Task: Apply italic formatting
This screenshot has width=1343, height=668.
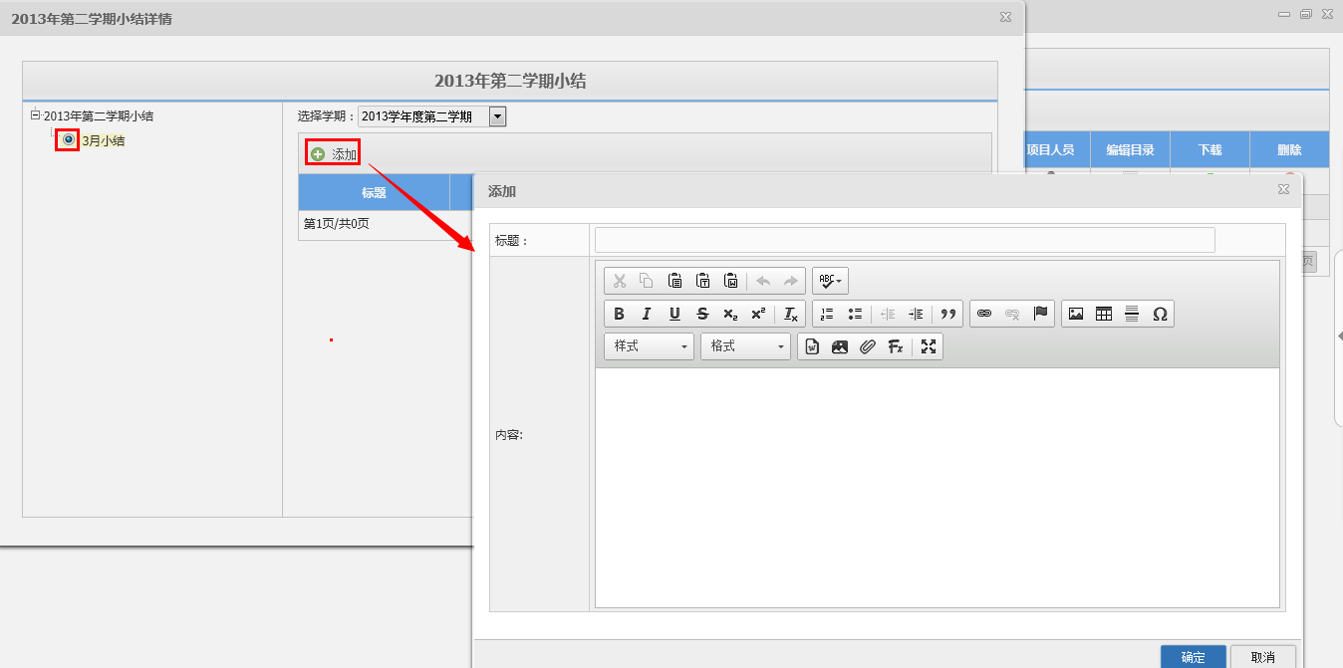Action: 647,314
